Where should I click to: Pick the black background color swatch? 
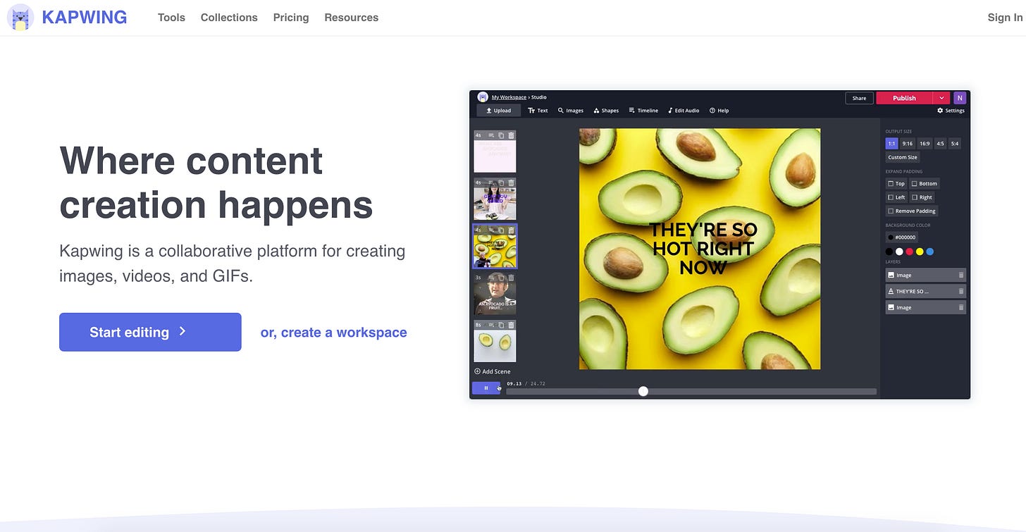(x=889, y=252)
